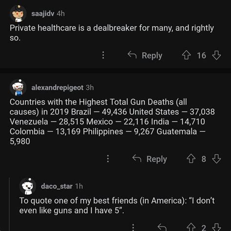Upvote saajidv's private healthcare comment

pyautogui.click(x=186, y=55)
